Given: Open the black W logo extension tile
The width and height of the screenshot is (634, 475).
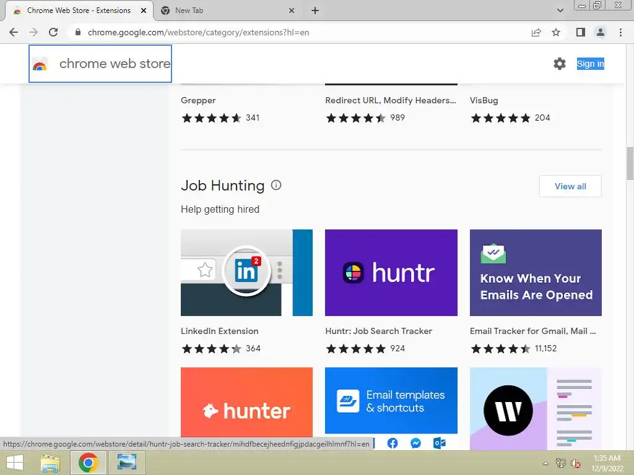Looking at the screenshot, I should point(536,408).
